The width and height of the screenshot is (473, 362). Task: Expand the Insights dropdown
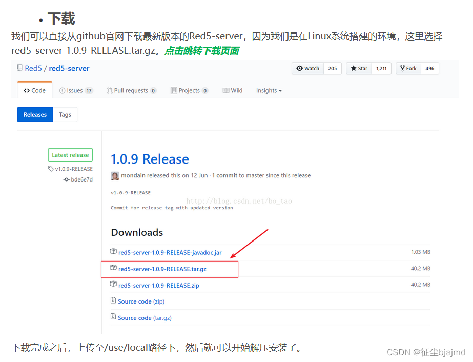269,91
